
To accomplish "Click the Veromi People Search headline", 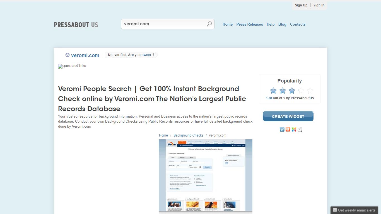I will point(152,99).
